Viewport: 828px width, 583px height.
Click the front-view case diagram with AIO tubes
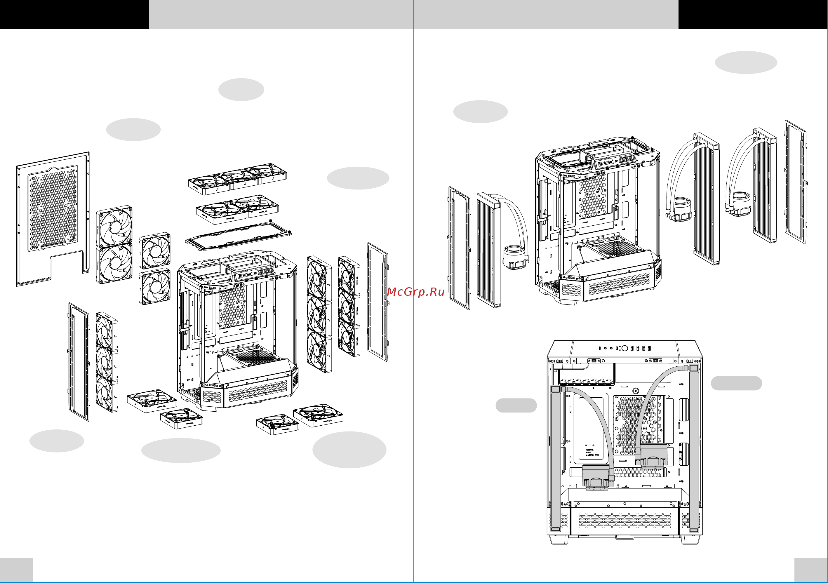(625, 442)
